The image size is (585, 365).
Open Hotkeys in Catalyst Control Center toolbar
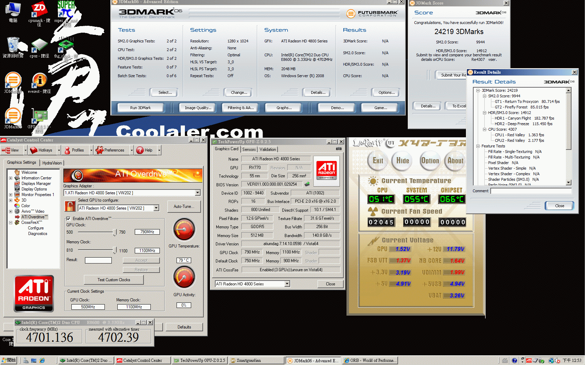42,150
